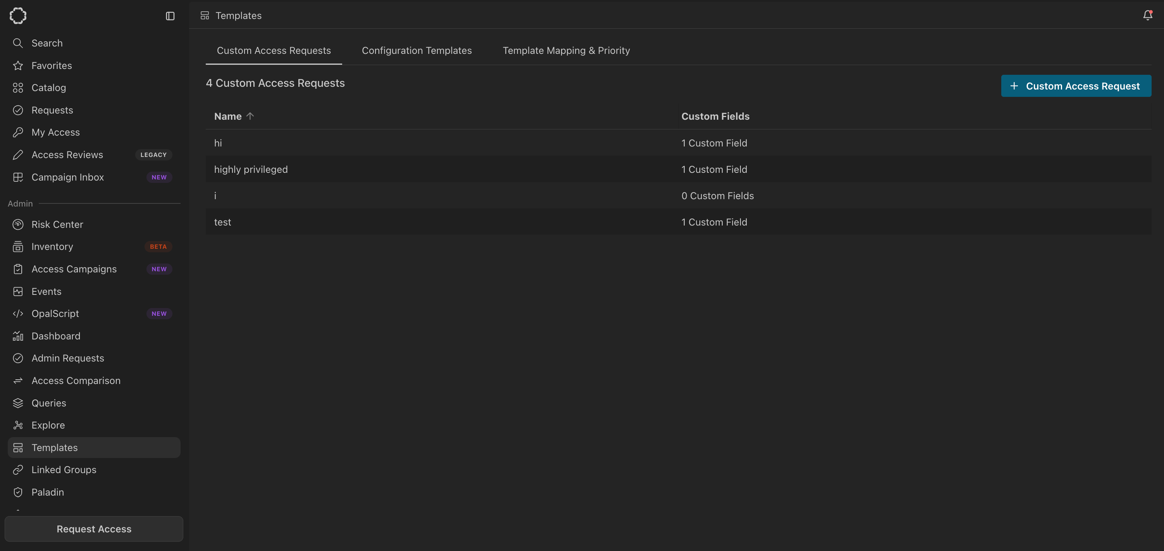Click the Risk Center radar icon
The image size is (1164, 551).
18,224
